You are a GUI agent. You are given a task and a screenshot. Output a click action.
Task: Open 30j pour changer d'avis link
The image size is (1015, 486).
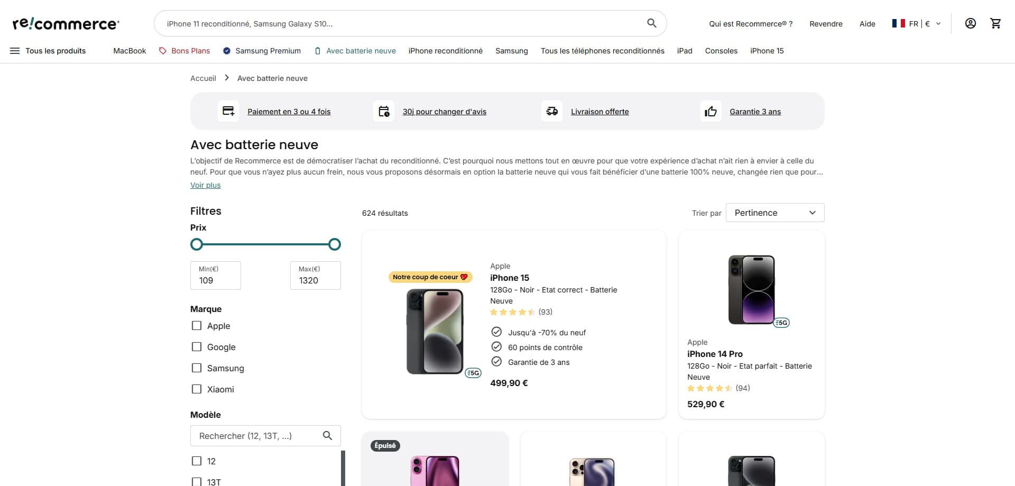point(445,112)
